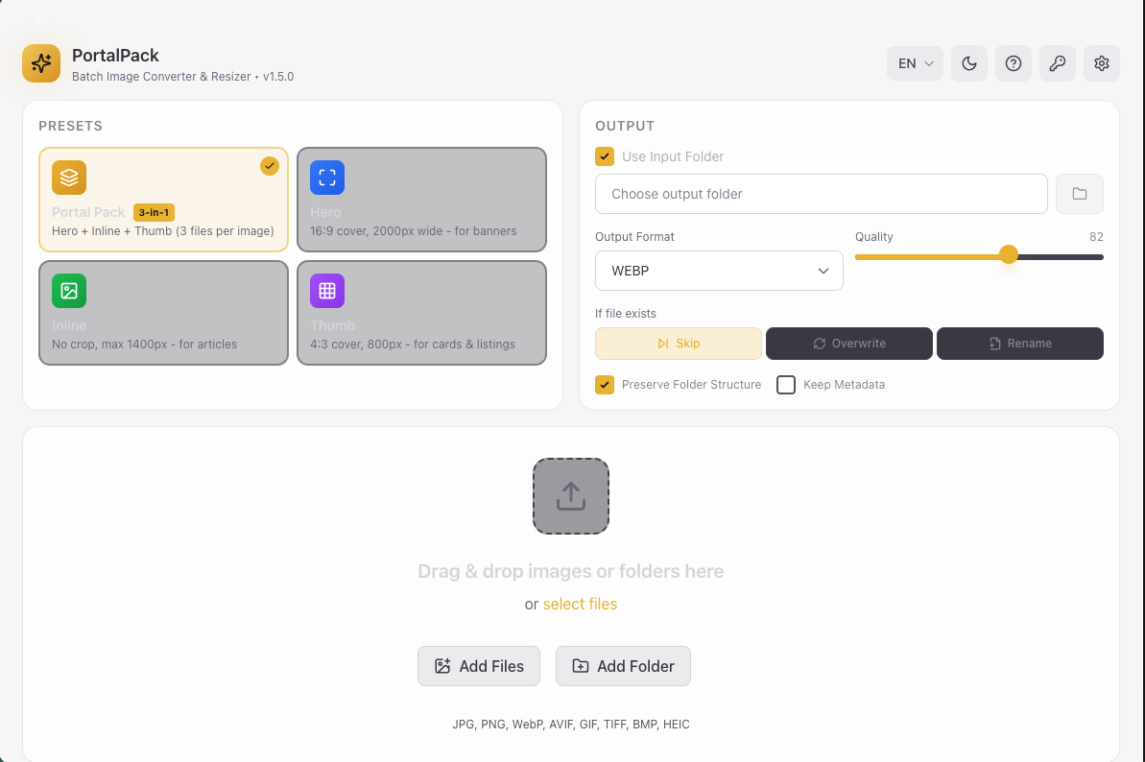The height and width of the screenshot is (762, 1145).
Task: Click the Thumb preset grid icon
Action: (x=326, y=291)
